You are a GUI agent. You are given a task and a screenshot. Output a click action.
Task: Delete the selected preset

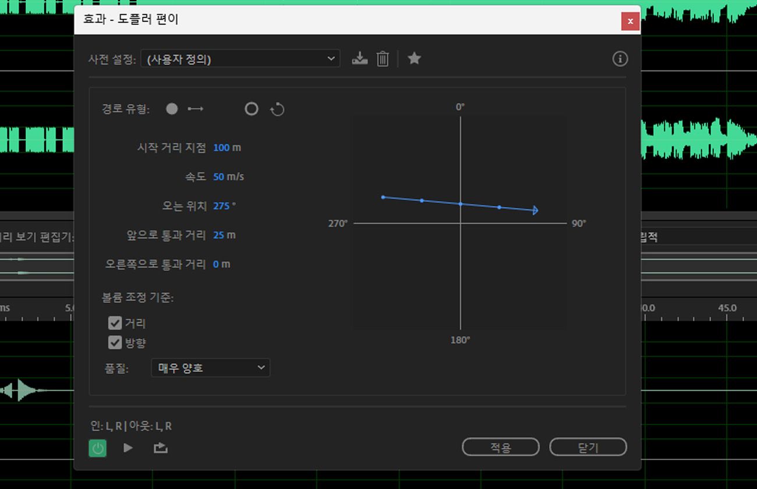pyautogui.click(x=382, y=58)
